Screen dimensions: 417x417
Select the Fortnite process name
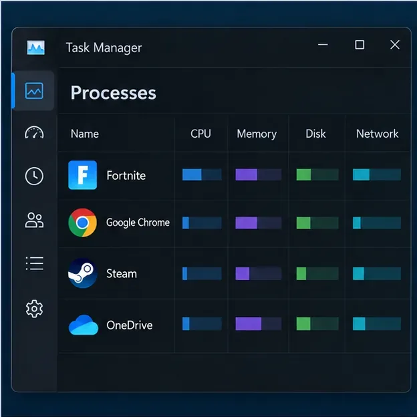click(x=126, y=176)
